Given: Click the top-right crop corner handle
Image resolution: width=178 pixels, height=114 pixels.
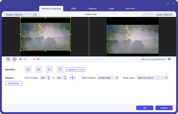Looking at the screenshot, I should (71, 18).
